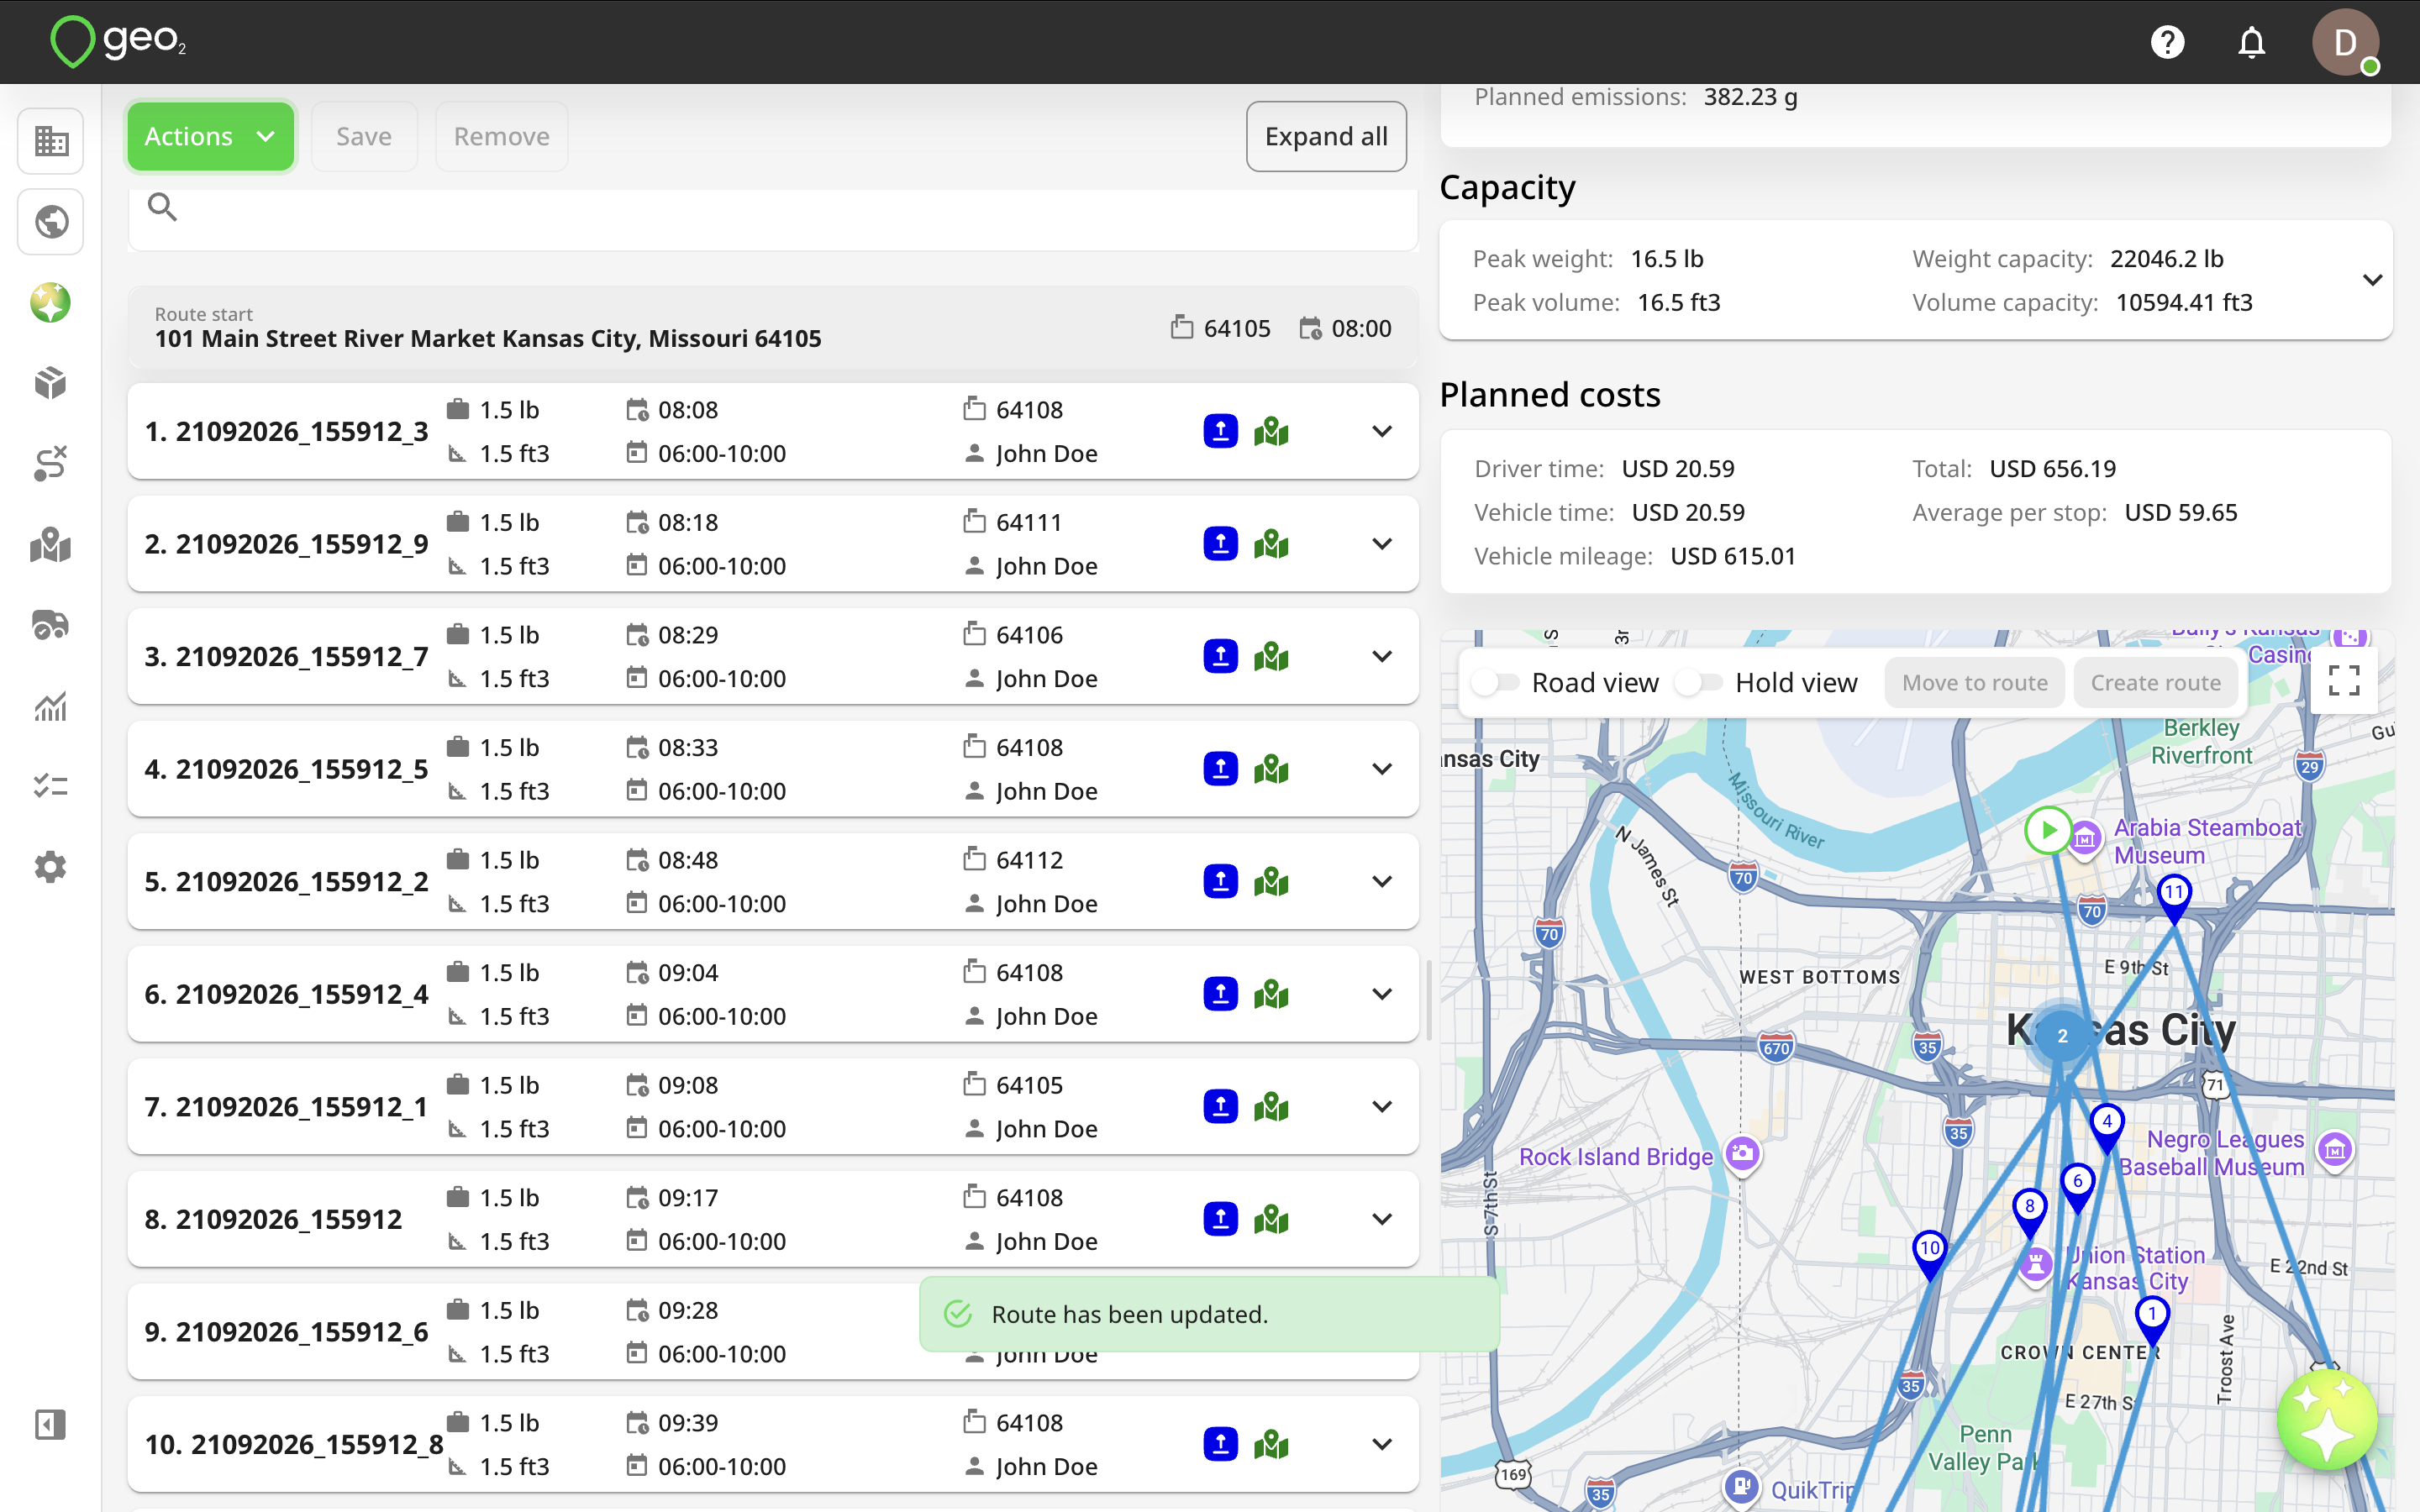Image resolution: width=2420 pixels, height=1512 pixels.
Task: Open the analytics chart sidebar icon
Action: pyautogui.click(x=51, y=706)
